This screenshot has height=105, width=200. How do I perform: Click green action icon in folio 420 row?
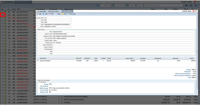tap(5, 94)
